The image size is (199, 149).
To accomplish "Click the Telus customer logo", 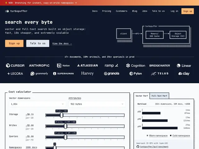I will (160, 74).
